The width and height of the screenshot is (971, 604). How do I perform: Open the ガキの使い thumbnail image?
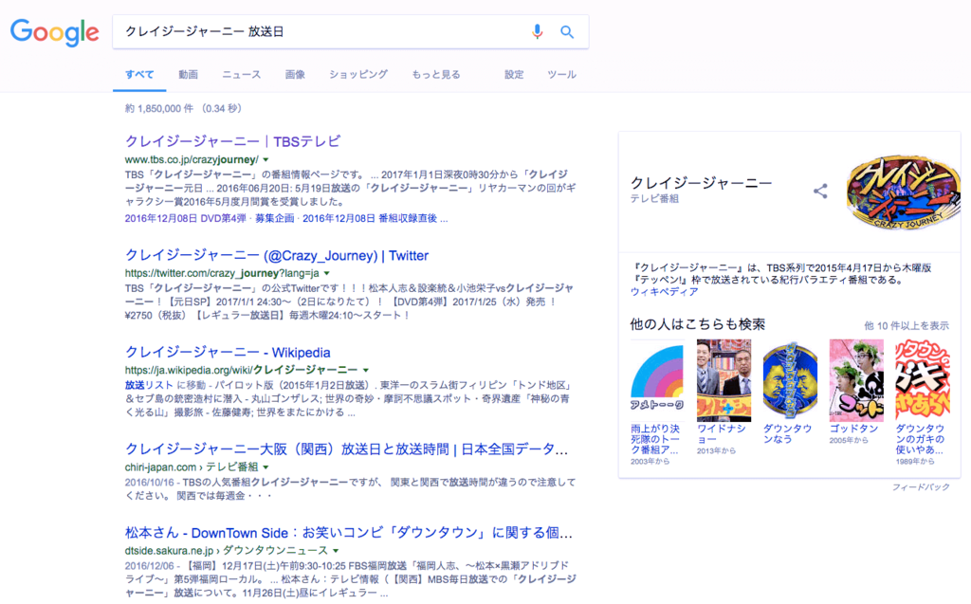923,379
